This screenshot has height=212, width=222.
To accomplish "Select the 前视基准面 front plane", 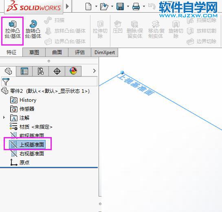I will pos(27,135).
